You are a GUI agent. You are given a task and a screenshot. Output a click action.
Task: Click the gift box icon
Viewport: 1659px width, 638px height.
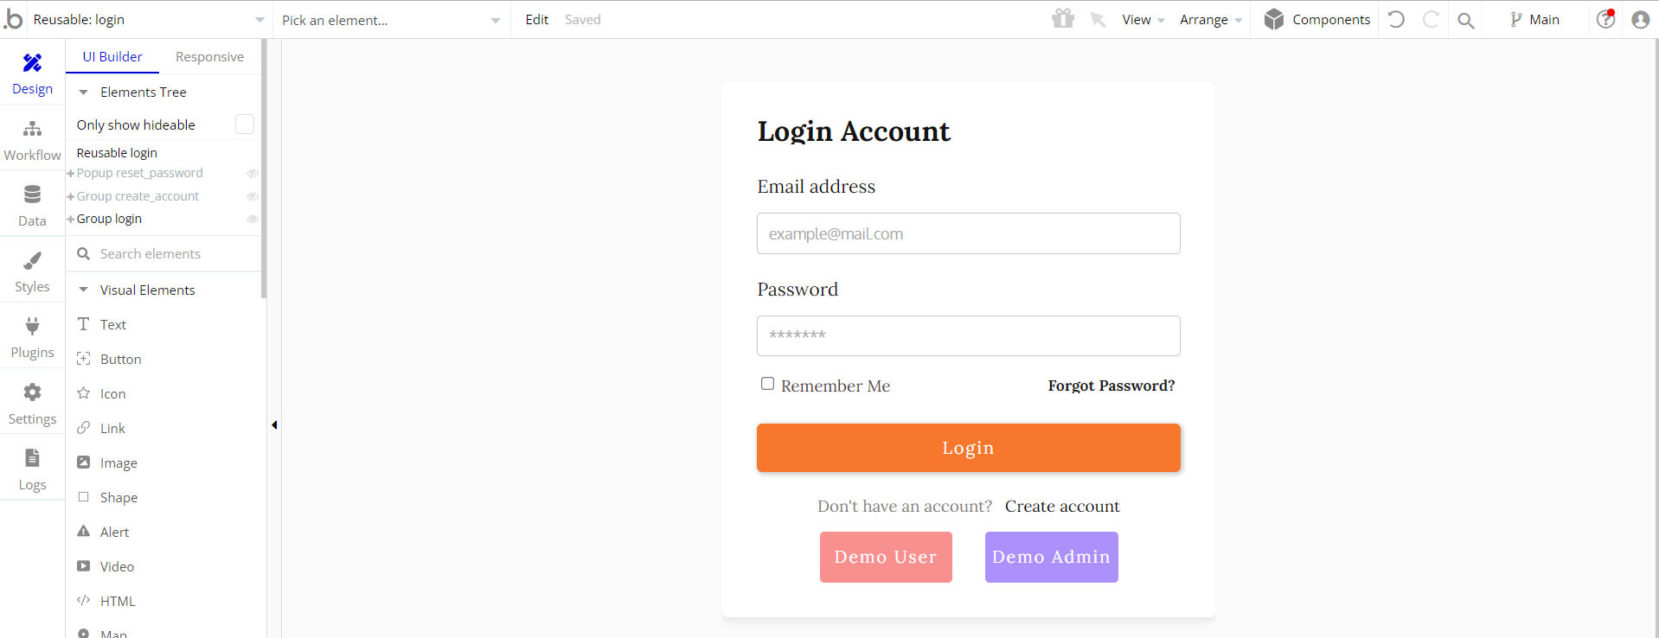(1063, 18)
